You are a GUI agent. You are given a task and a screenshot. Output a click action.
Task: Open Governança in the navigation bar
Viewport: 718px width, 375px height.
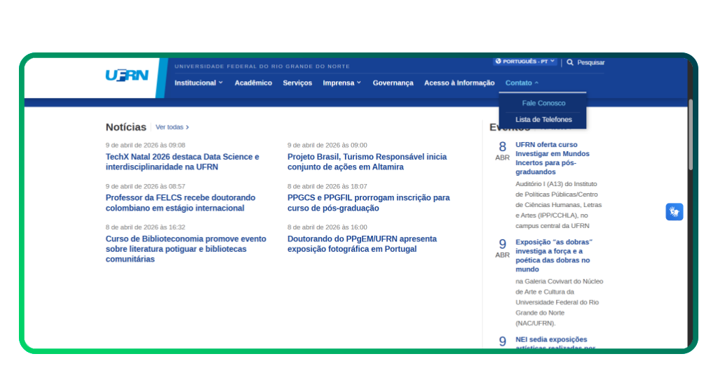click(x=393, y=83)
